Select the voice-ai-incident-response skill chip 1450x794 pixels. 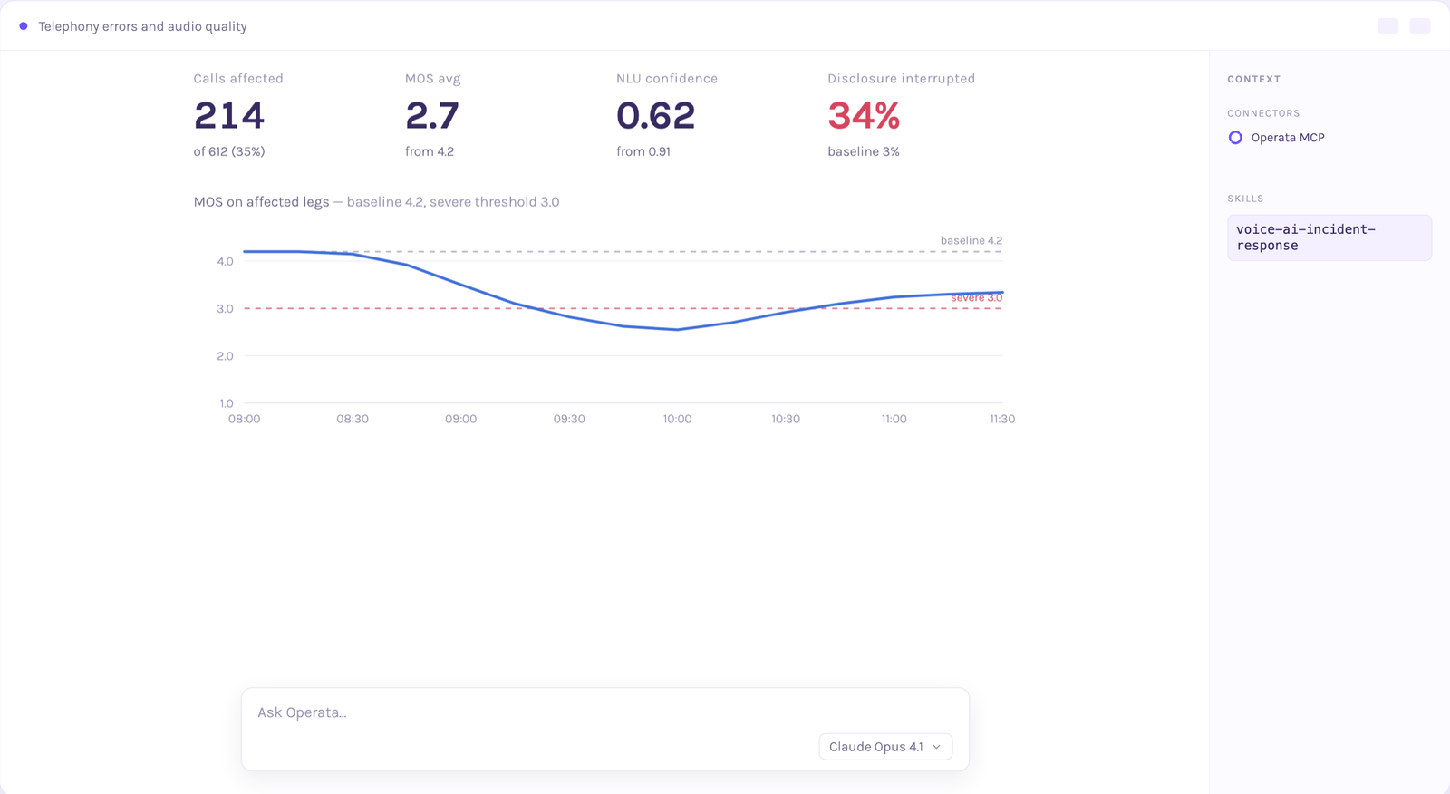(x=1329, y=237)
